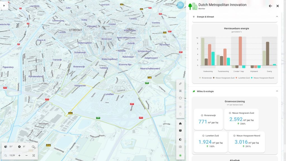Screen dimensions: 286x161
Task: Open the TD user avatar menu
Action: click(180, 5)
